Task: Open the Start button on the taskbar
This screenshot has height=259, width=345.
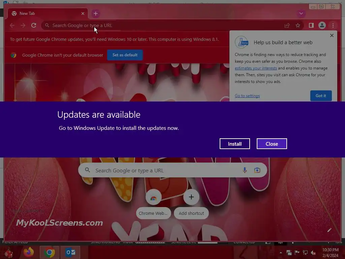Action: point(9,253)
